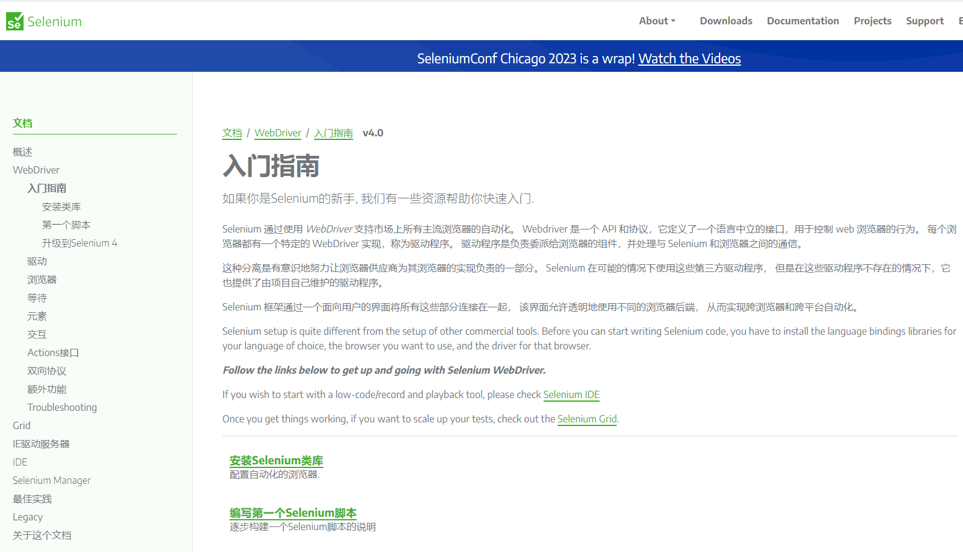The width and height of the screenshot is (963, 552).
Task: Open the IDE sidebar section
Action: [x=20, y=462]
